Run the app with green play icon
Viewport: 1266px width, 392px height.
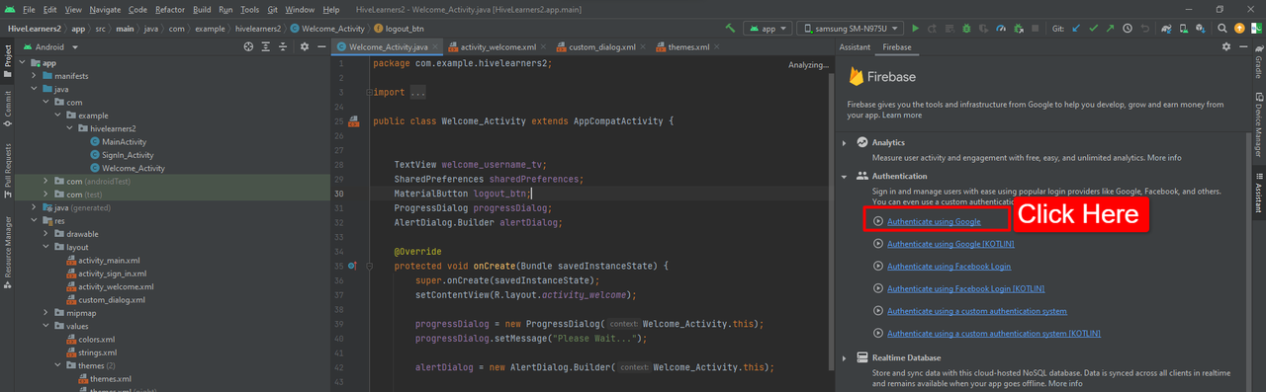pyautogui.click(x=915, y=29)
